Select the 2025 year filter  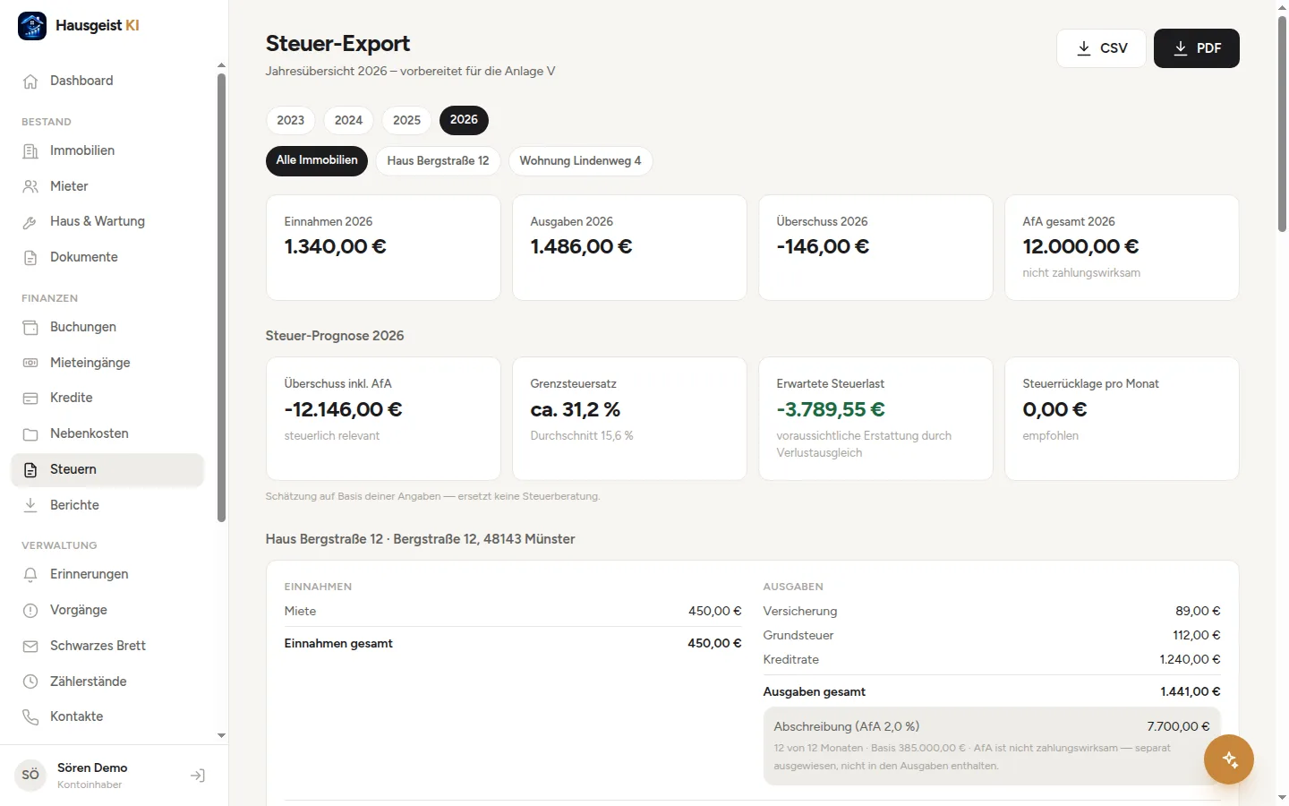[406, 120]
